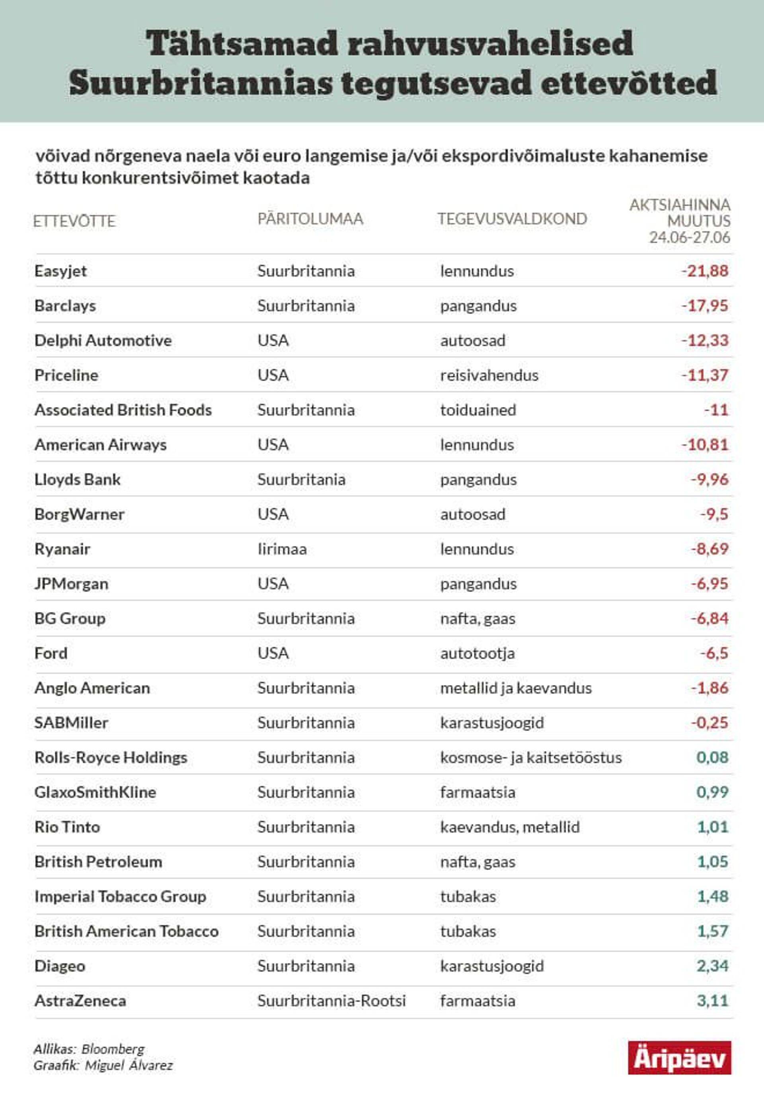Click the Easyjet company name
Screen dimensions: 764x1105
click(x=61, y=271)
